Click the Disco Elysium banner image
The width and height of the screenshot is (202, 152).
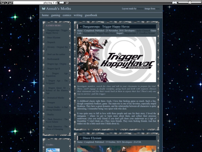pos(116,149)
